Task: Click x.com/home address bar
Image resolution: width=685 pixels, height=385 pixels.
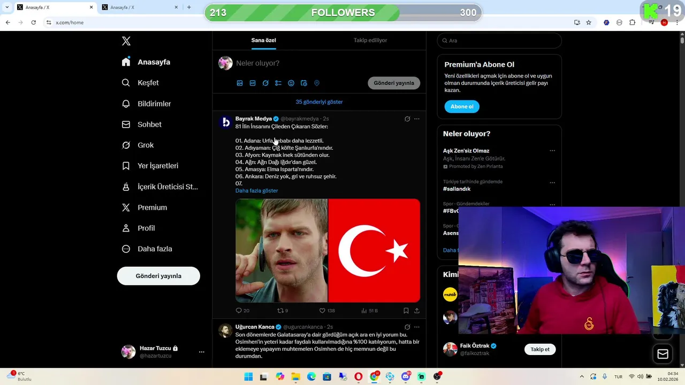Action: pos(70,22)
